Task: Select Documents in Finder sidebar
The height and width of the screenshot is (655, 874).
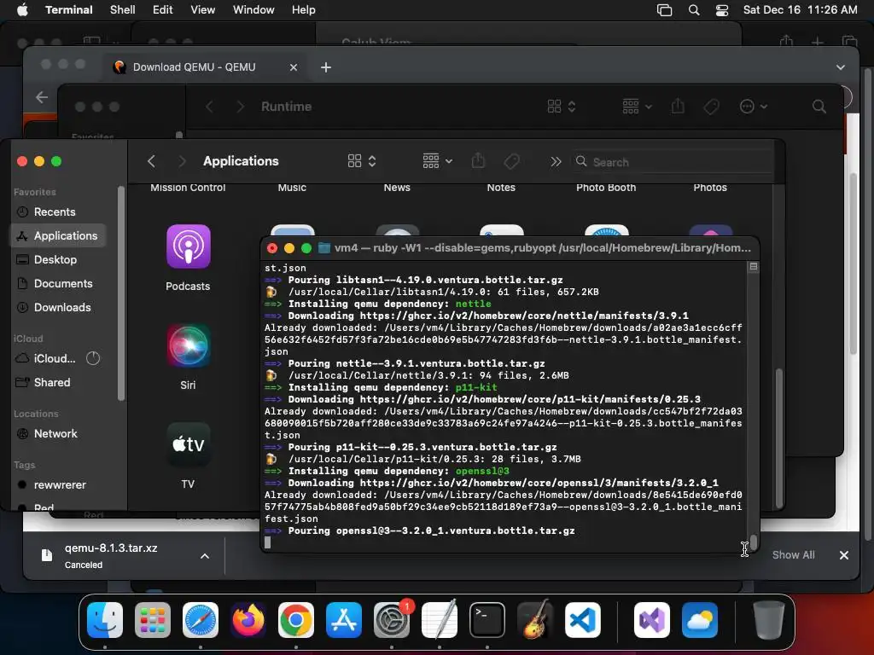Action: [58, 284]
